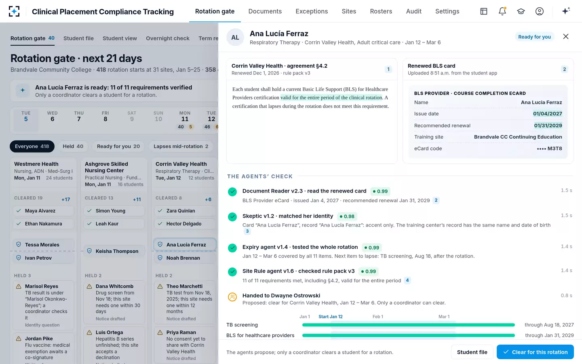Expand +17 more cleared at Westmere Health
This screenshot has height=364, width=582.
(66, 199)
